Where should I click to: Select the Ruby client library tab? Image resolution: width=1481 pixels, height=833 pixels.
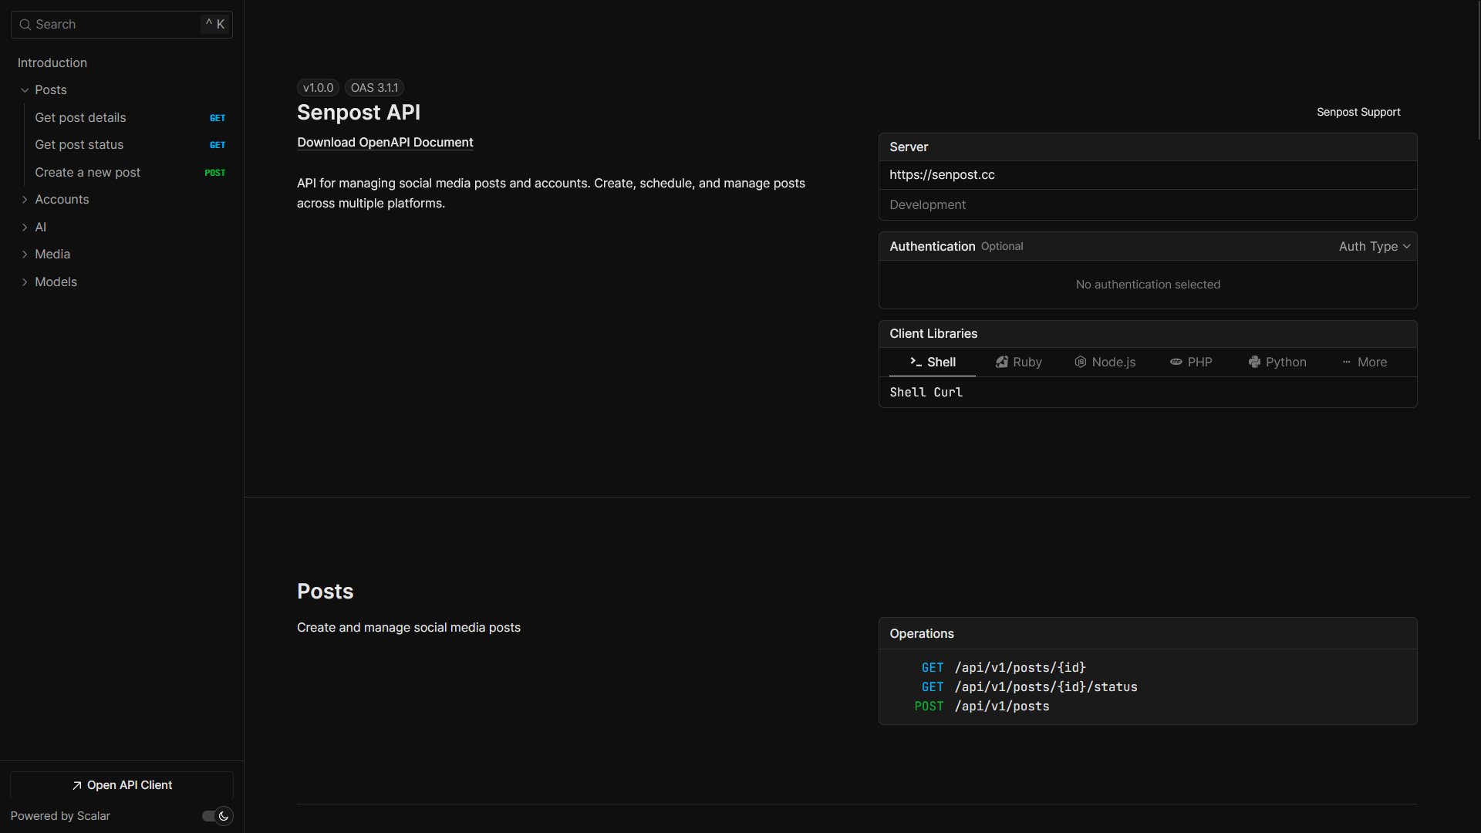[x=1019, y=363]
